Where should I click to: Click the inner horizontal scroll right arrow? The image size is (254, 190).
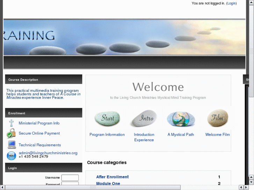246,187
